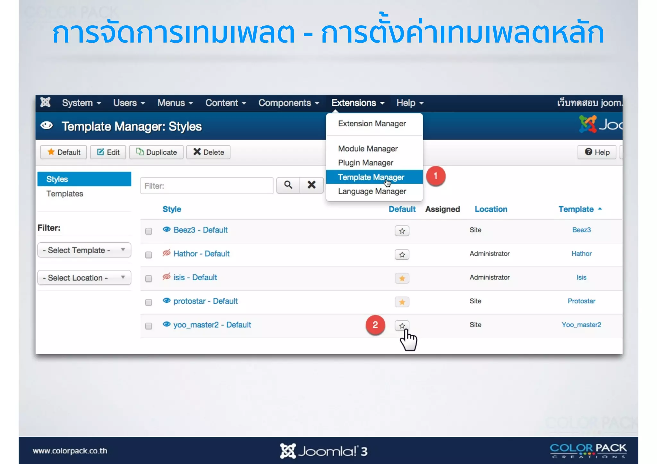Click the filled default star for protostar
The height and width of the screenshot is (464, 657).
pyautogui.click(x=402, y=302)
